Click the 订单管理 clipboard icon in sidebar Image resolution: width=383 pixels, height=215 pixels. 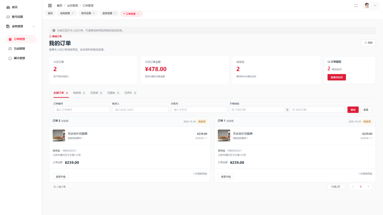(10, 39)
